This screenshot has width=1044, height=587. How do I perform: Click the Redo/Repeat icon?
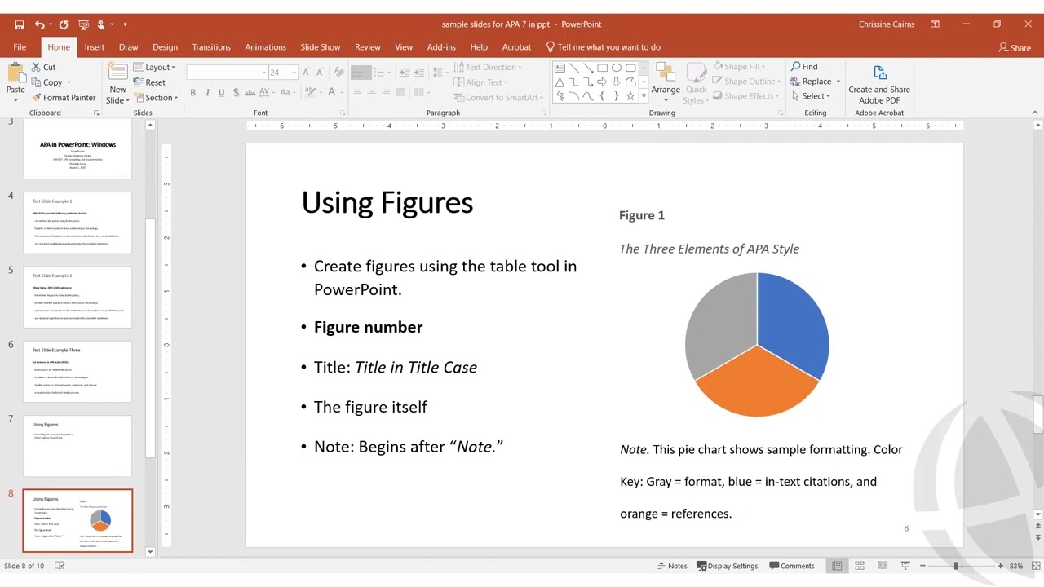(x=64, y=24)
